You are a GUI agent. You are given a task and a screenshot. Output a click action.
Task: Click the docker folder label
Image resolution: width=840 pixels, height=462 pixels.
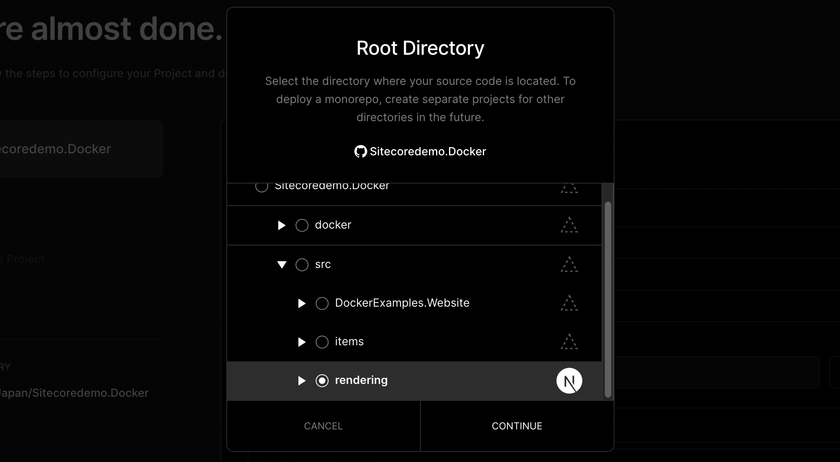tap(333, 225)
